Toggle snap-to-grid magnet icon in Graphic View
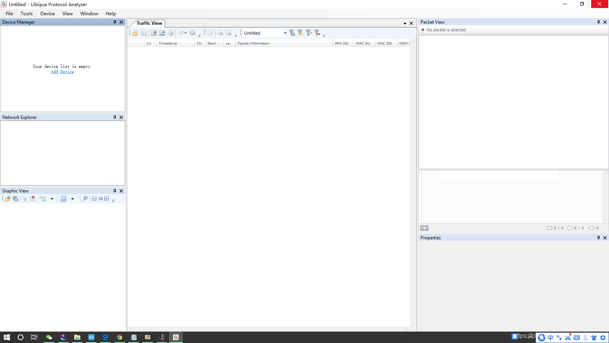The width and height of the screenshot is (609, 343). (33, 199)
